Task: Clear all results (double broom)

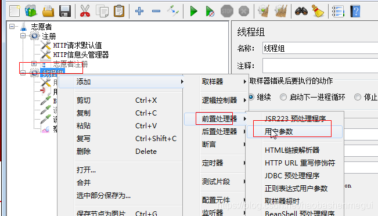Action: coord(281,11)
